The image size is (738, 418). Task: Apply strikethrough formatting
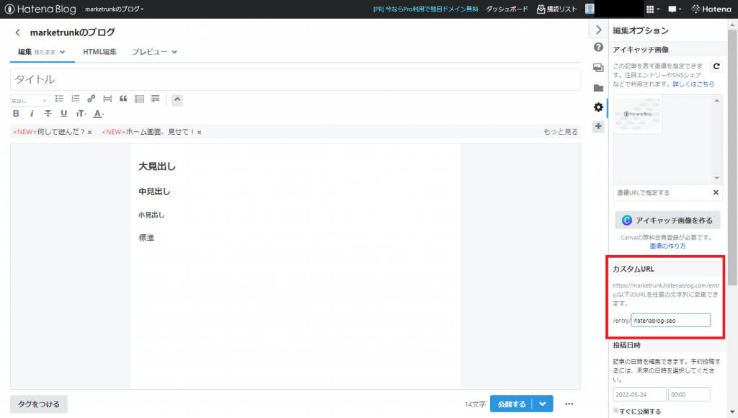tap(48, 114)
